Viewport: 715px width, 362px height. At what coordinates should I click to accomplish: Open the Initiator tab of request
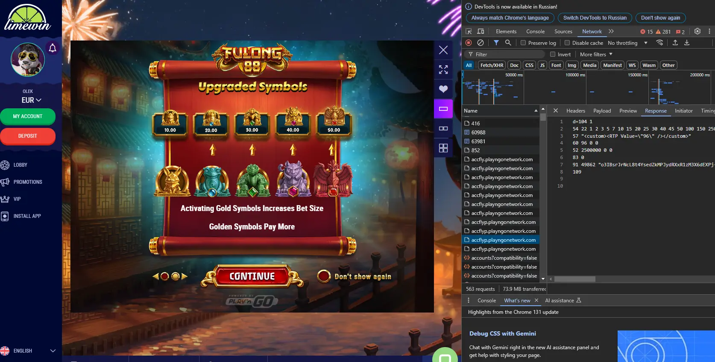(684, 110)
